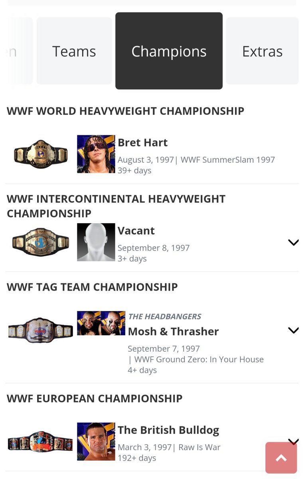Switch to the Extras tab
The height and width of the screenshot is (479, 304).
click(262, 51)
